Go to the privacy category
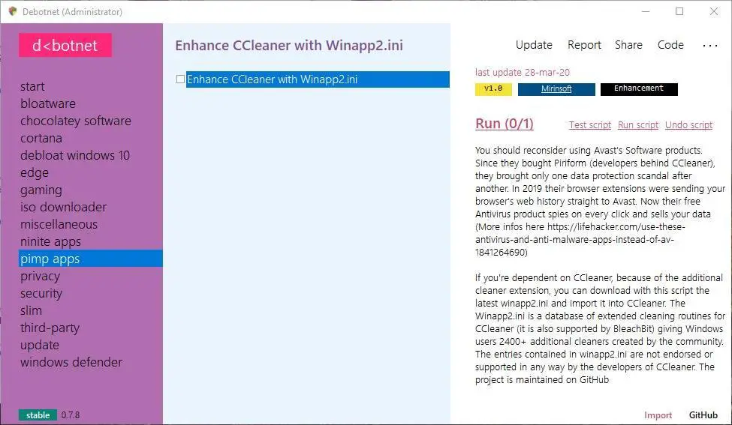This screenshot has height=425, width=732. 40,277
